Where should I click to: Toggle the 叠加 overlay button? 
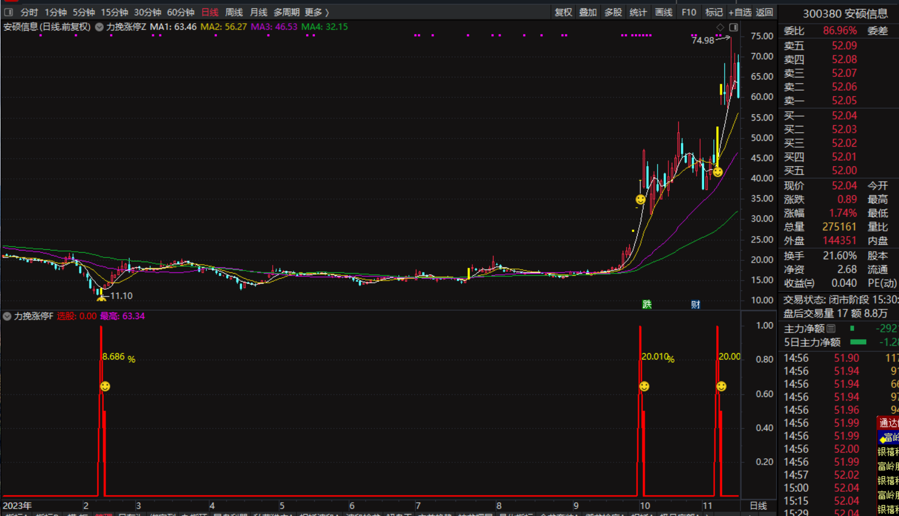588,12
